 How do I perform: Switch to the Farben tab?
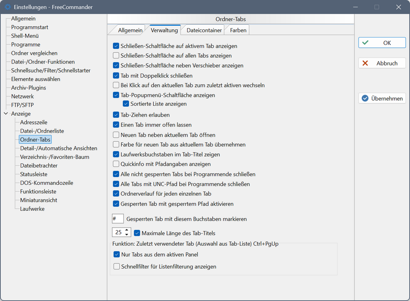237,30
